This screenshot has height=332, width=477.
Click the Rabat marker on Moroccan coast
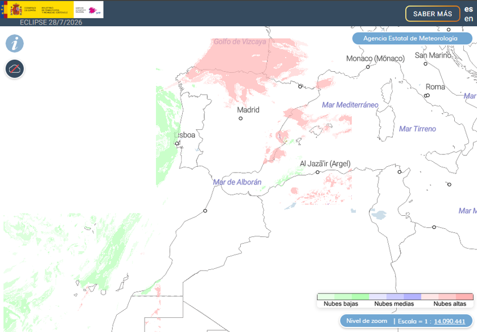205,211
